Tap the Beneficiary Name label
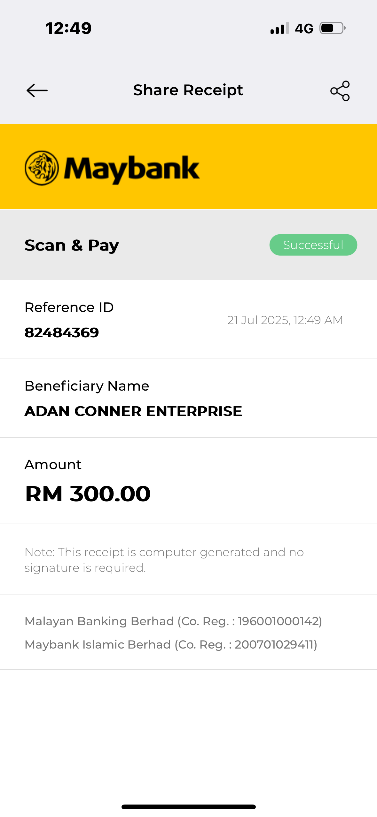This screenshot has height=817, width=377. pos(87,386)
